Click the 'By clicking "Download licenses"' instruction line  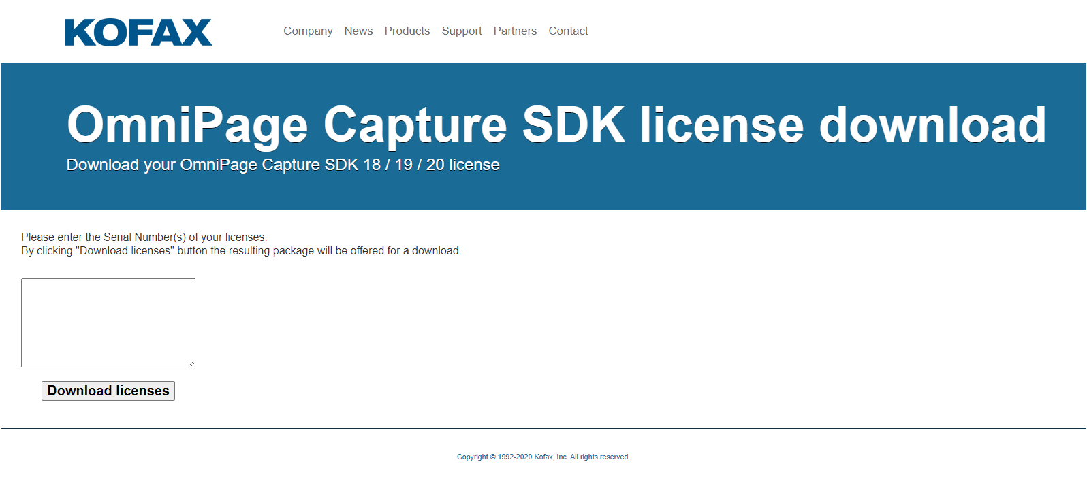[x=241, y=250]
